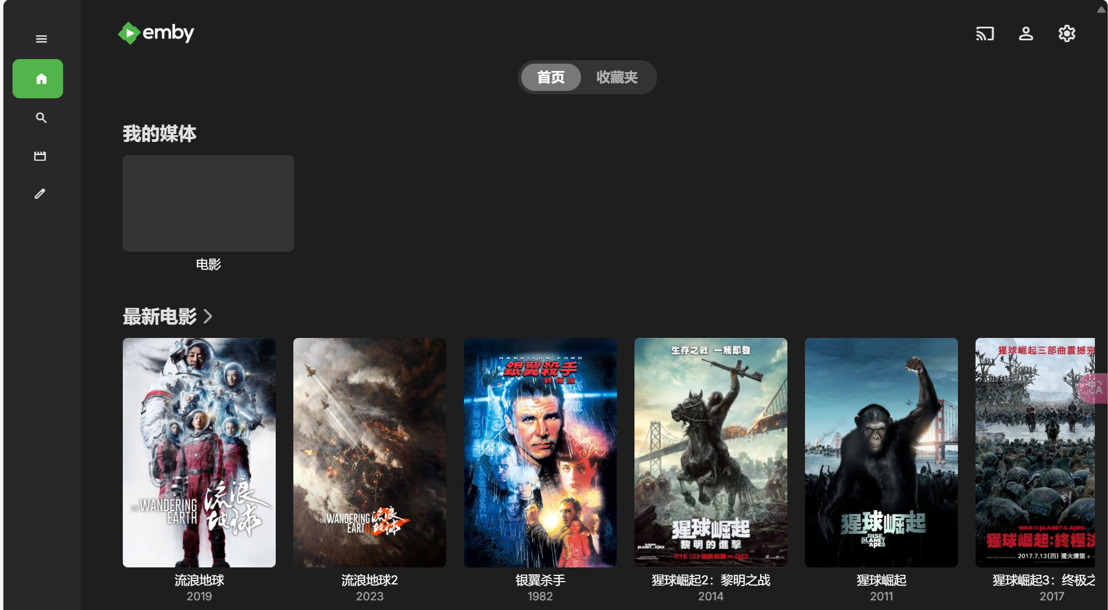The width and height of the screenshot is (1108, 610).
Task: Click the Emby logo
Action: pos(156,33)
